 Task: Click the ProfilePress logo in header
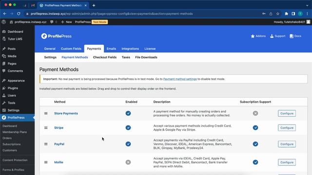click(x=57, y=36)
